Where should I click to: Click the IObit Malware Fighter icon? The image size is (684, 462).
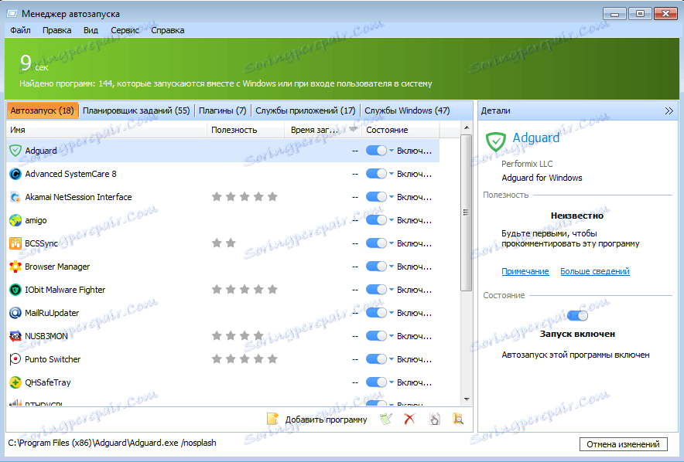15,290
